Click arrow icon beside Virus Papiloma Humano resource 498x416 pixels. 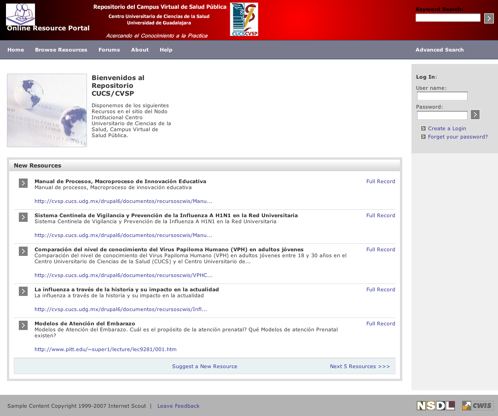click(23, 251)
